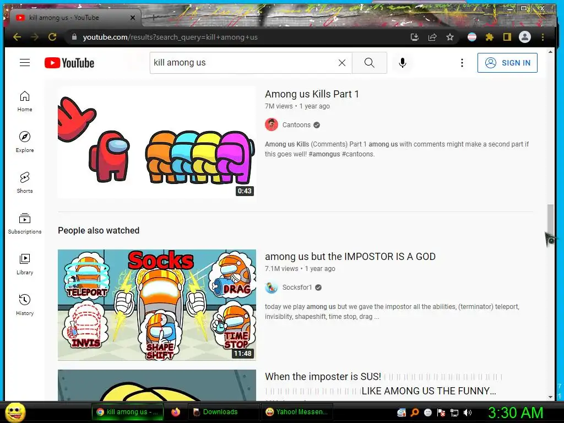The height and width of the screenshot is (423, 564).
Task: Click the 'People also watched' heading
Action: [99, 231]
